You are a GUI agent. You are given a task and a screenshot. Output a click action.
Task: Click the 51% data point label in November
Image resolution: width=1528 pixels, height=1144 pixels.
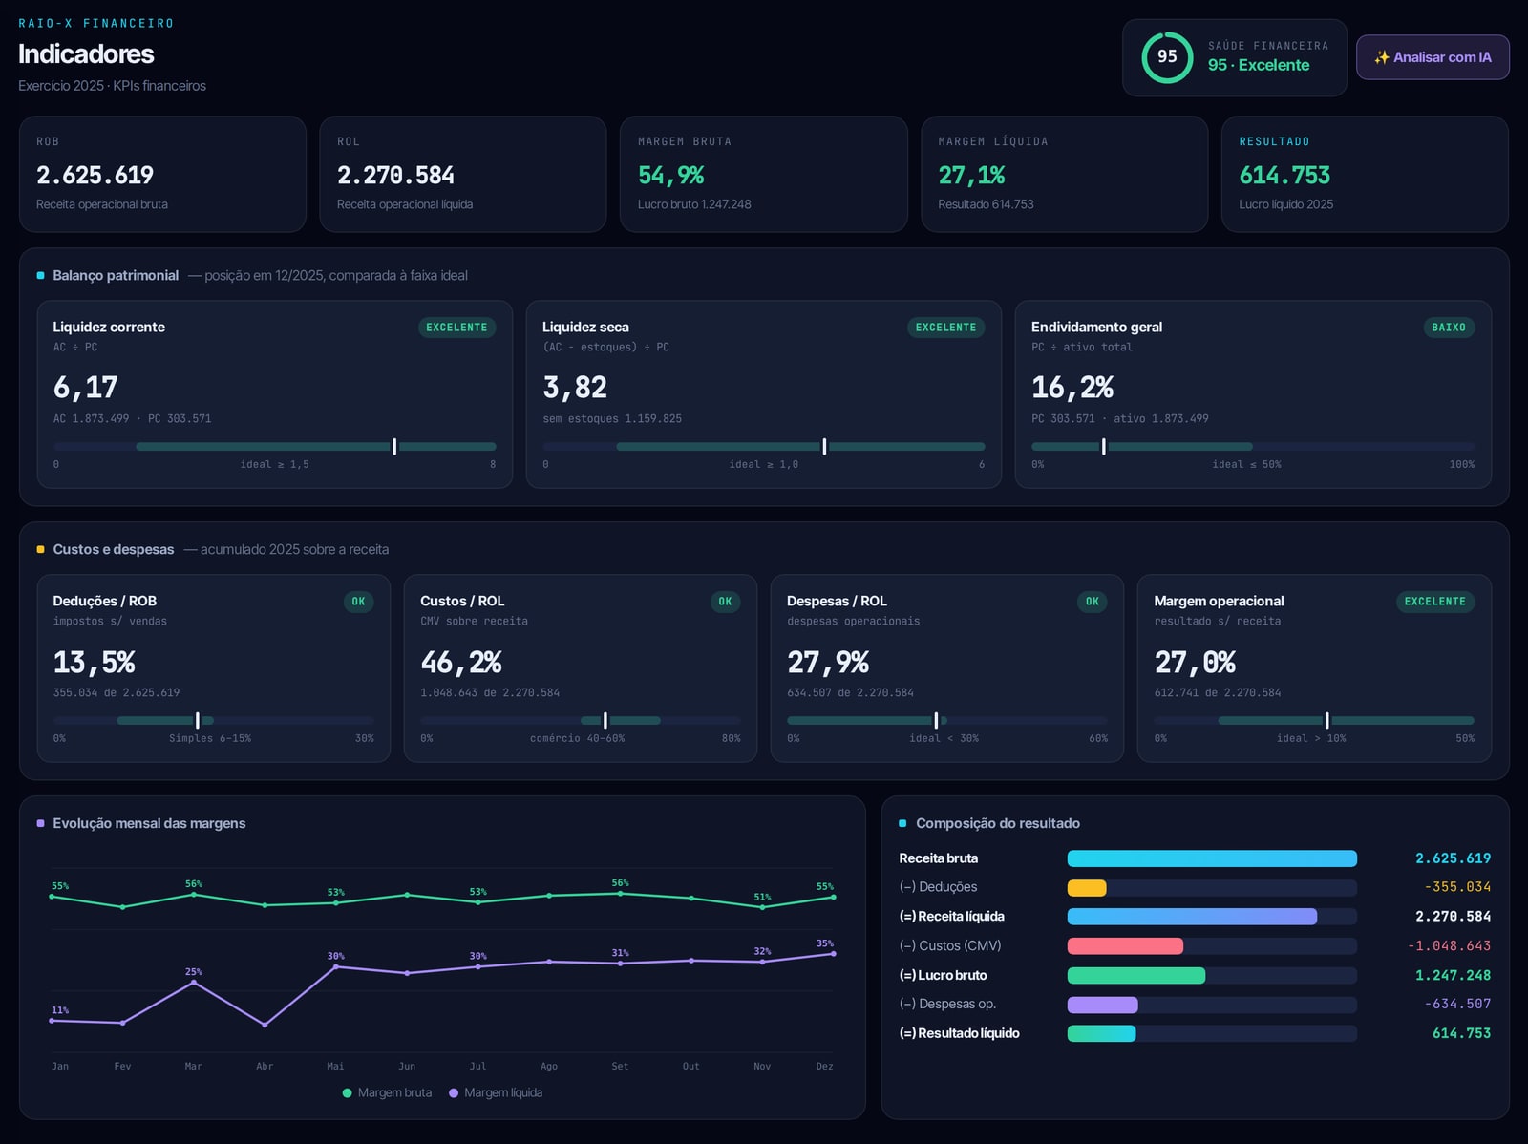click(x=762, y=898)
